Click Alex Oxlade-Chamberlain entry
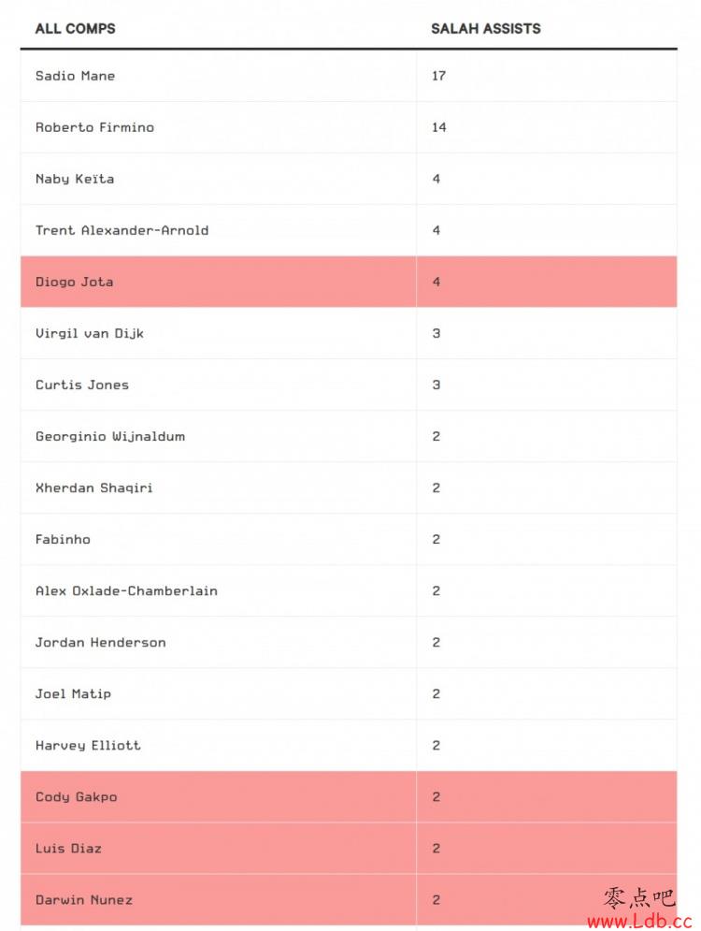The width and height of the screenshot is (701, 931). tap(126, 590)
